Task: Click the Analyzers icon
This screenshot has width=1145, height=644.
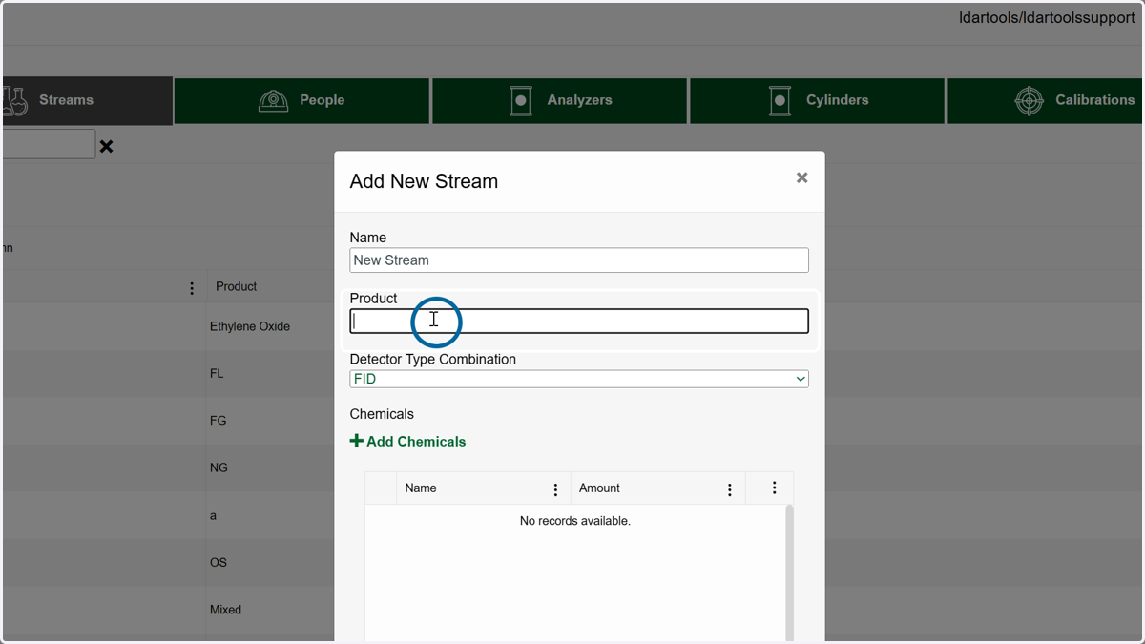Action: (521, 100)
